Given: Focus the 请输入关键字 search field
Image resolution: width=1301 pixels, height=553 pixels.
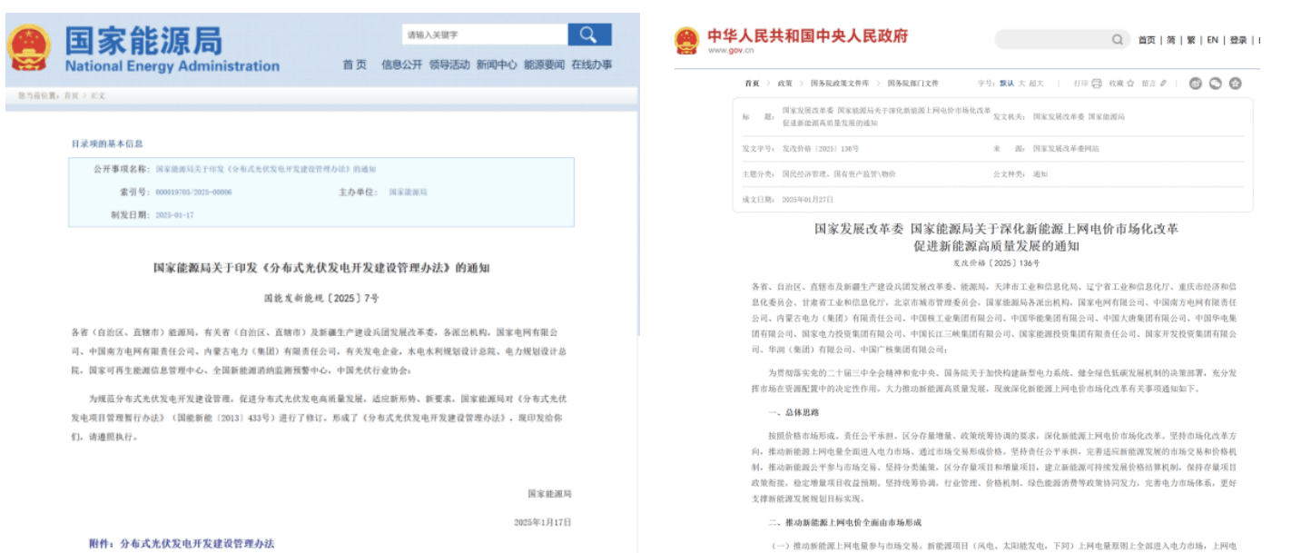Looking at the screenshot, I should (485, 35).
